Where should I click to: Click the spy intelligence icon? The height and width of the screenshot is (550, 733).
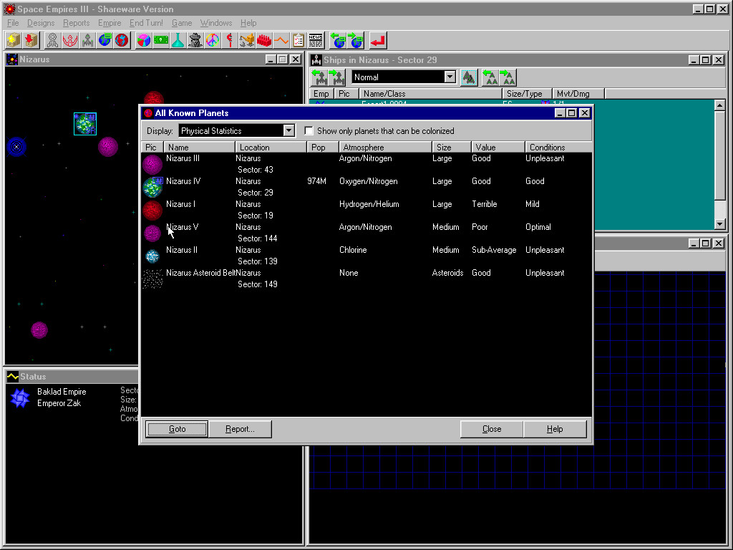coord(195,40)
